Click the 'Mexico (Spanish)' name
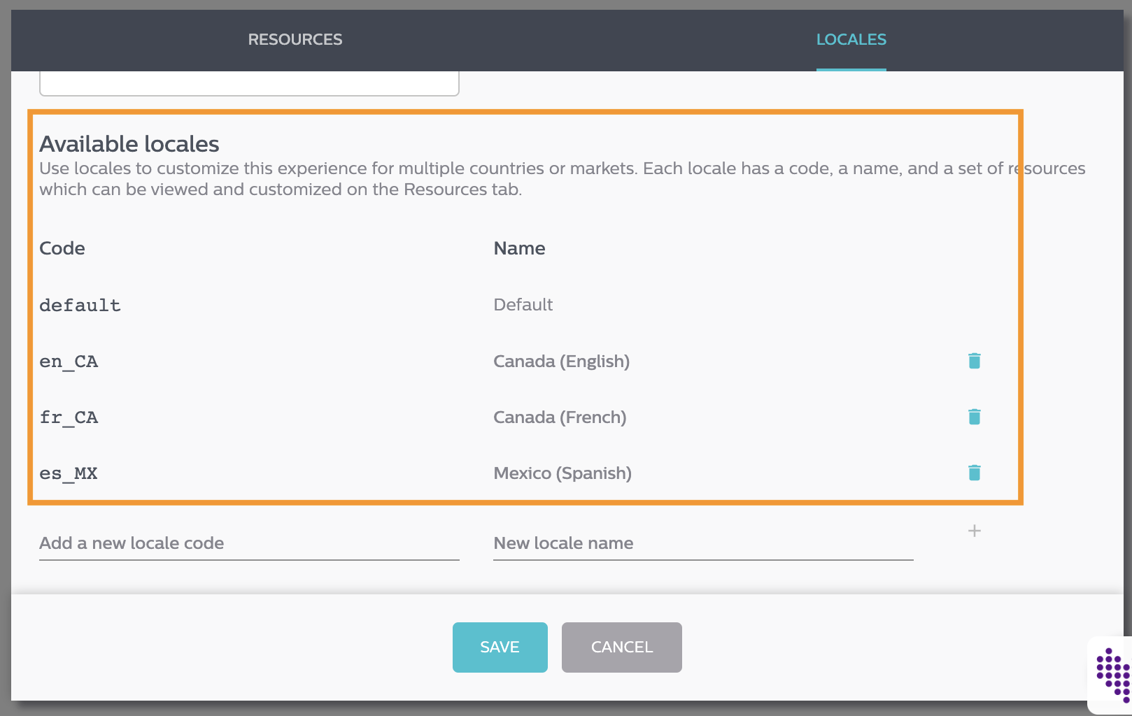Viewport: 1132px width, 716px height. coord(563,473)
